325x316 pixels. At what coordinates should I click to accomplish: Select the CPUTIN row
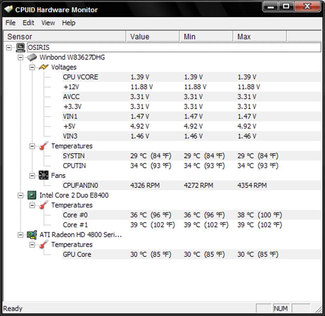click(192, 166)
